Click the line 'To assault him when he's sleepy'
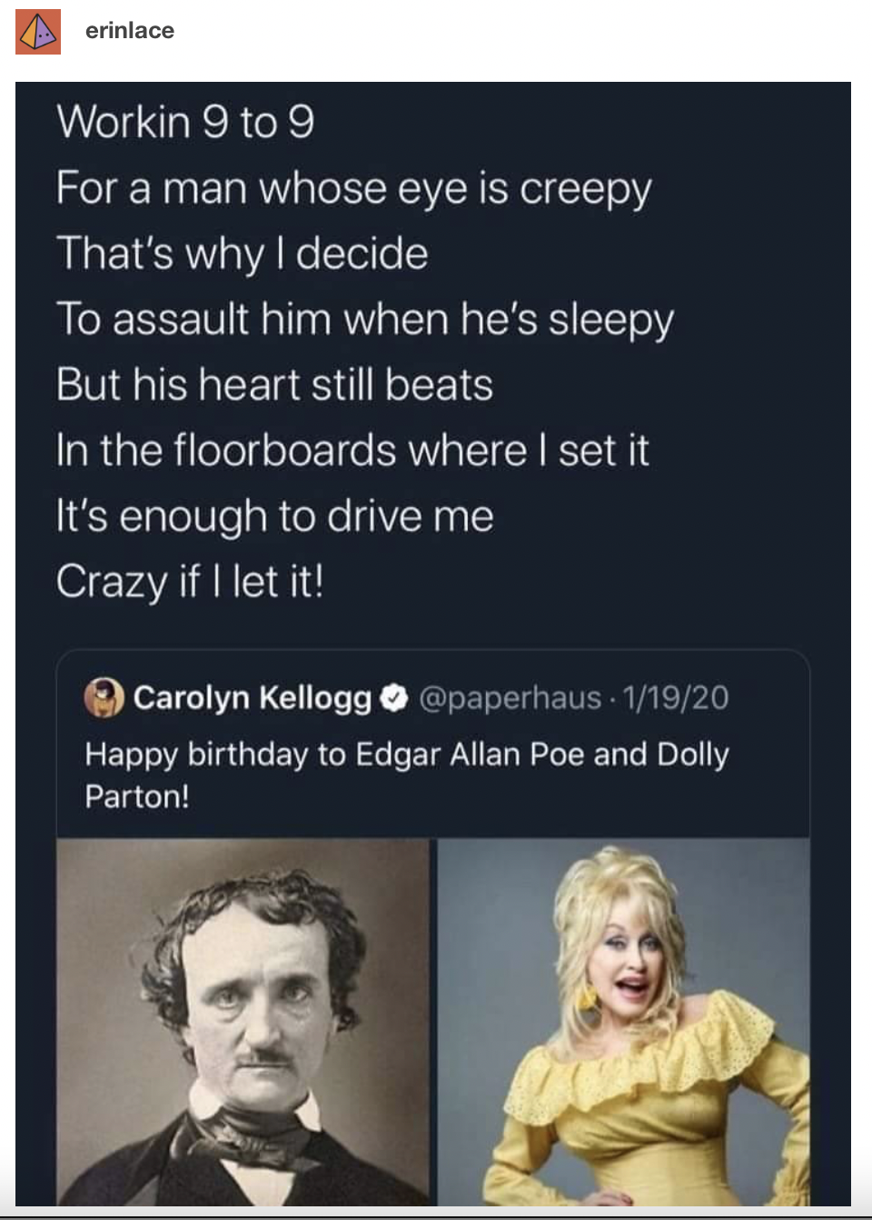Screen dimensions: 872x1220 coord(364,320)
